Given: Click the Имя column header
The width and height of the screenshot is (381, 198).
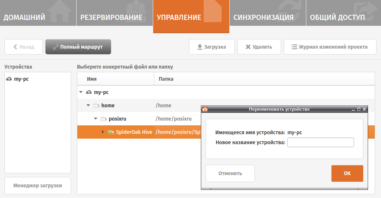Looking at the screenshot, I should click(x=116, y=79).
